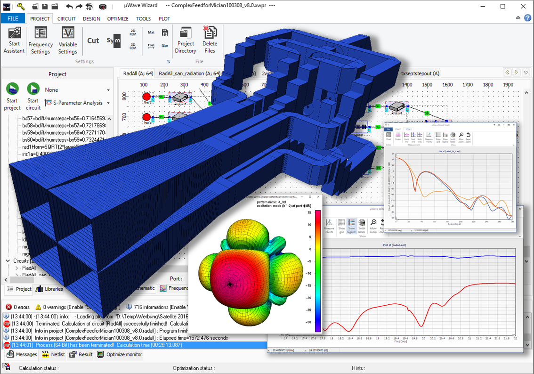Toggle the Cut view button

click(x=93, y=41)
